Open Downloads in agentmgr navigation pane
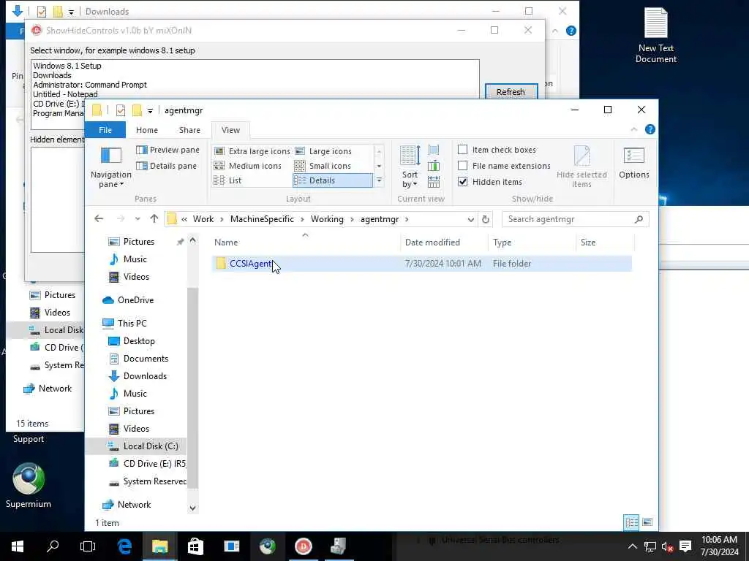 (145, 376)
